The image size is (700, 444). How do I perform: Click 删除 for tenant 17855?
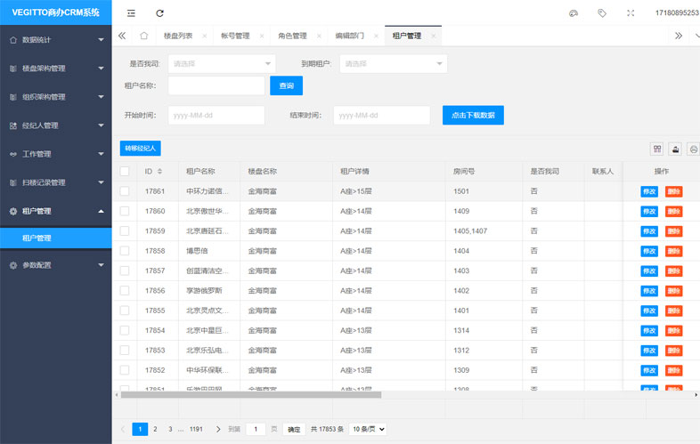point(673,311)
